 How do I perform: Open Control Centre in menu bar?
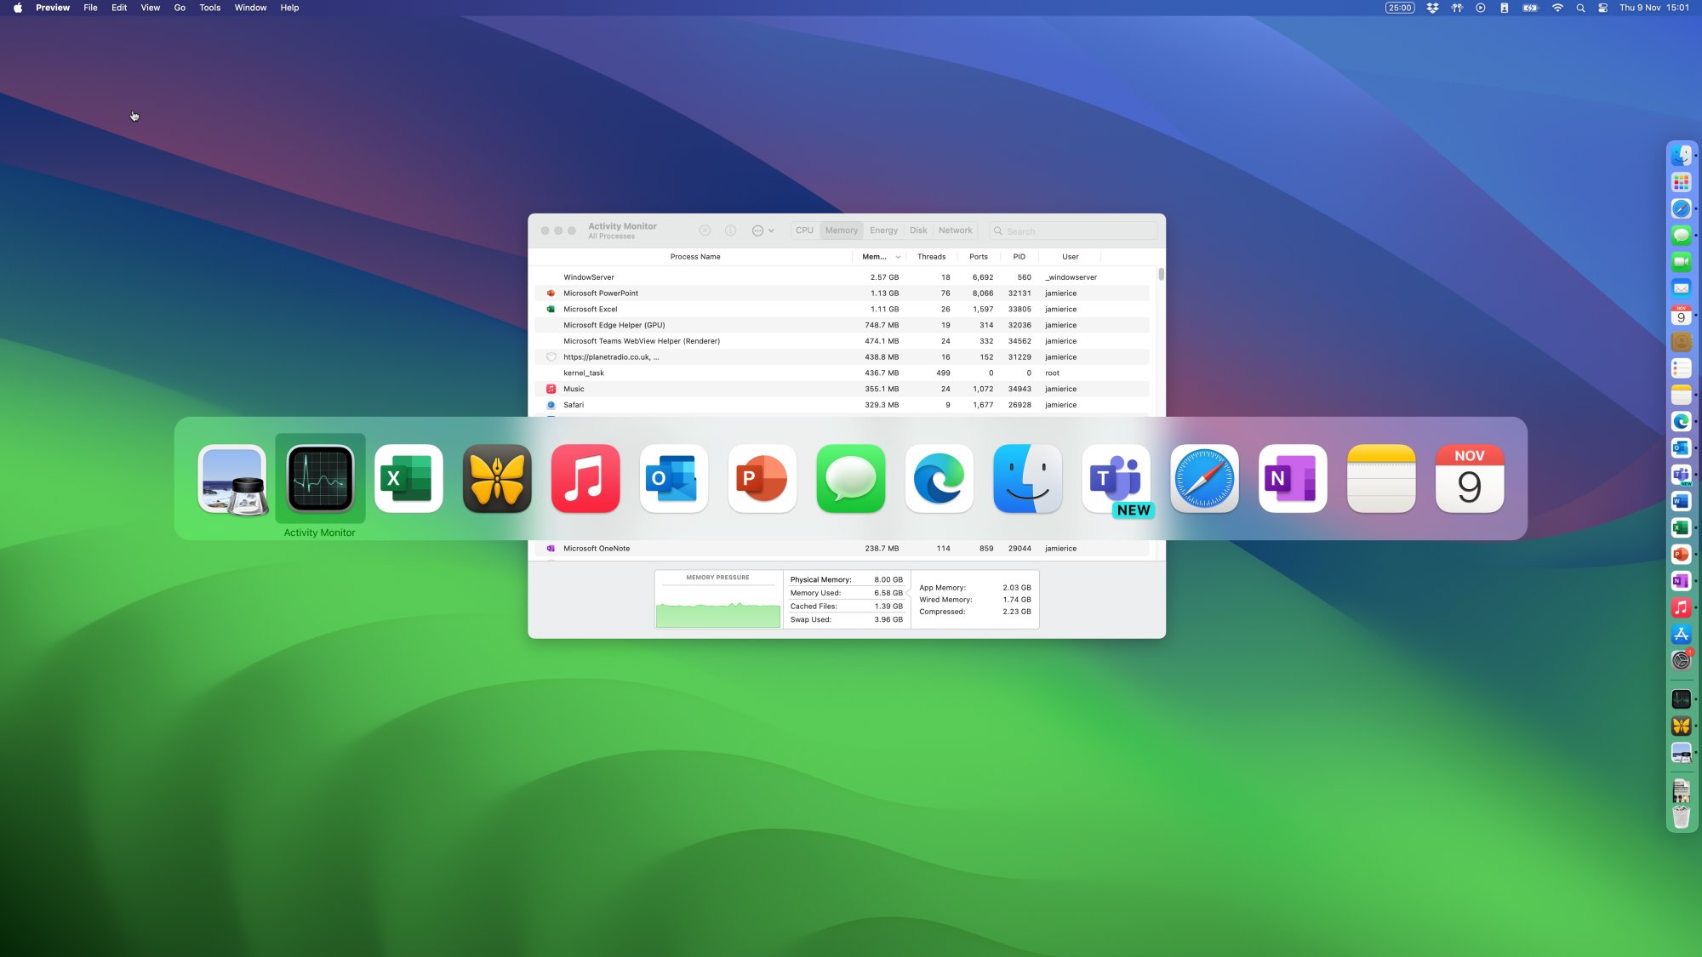click(1602, 8)
